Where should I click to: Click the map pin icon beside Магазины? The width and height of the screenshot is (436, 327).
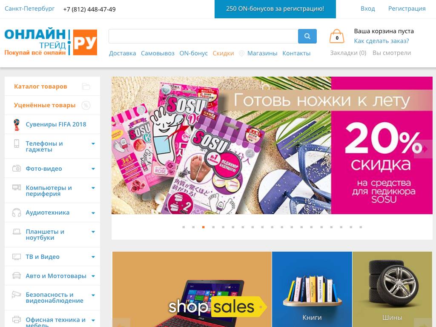242,53
